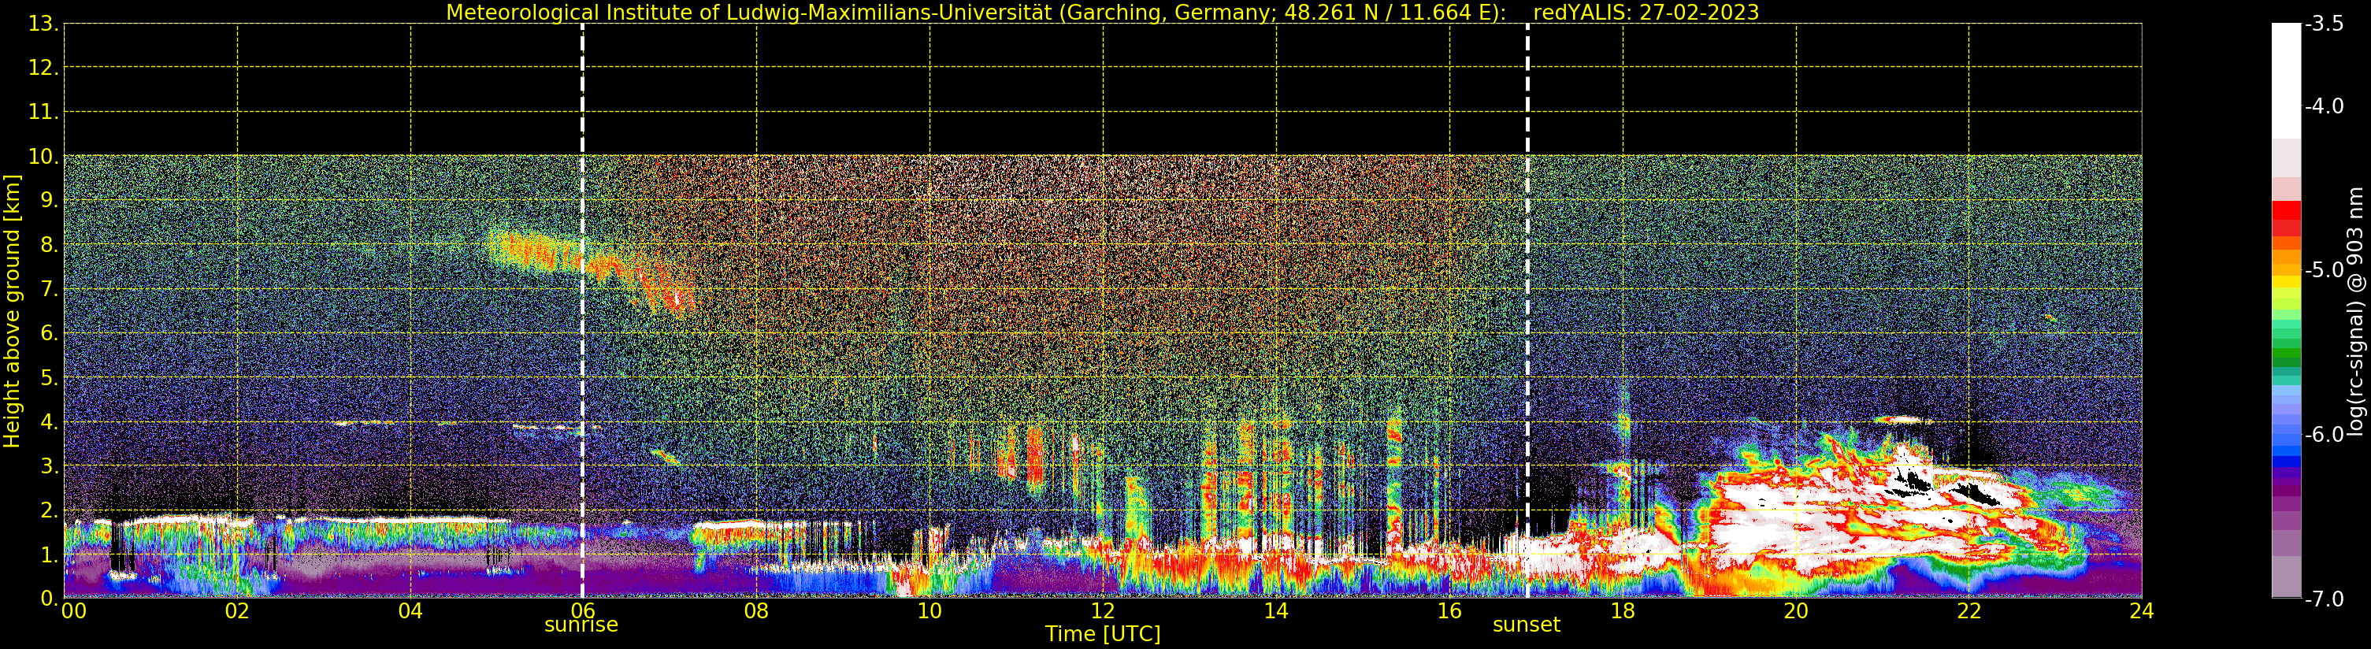Screen dimensions: 2371x649
Task: Select the height axis tick label "12."
Action: [43, 68]
